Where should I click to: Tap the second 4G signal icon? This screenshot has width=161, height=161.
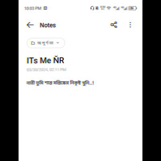[x=124, y=8]
